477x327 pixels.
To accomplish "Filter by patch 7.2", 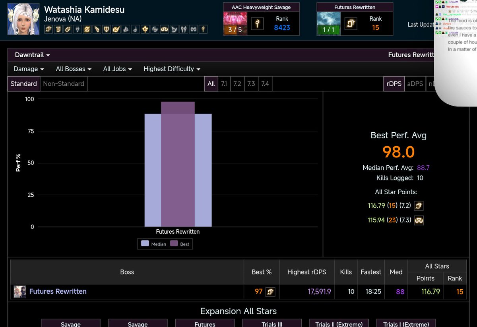I will click(x=237, y=84).
